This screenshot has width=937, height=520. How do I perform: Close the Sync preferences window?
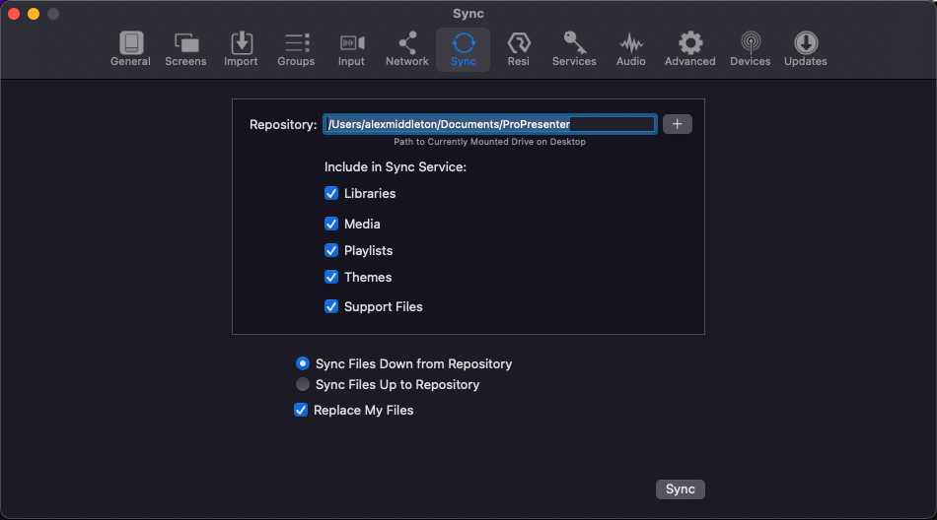coord(15,14)
